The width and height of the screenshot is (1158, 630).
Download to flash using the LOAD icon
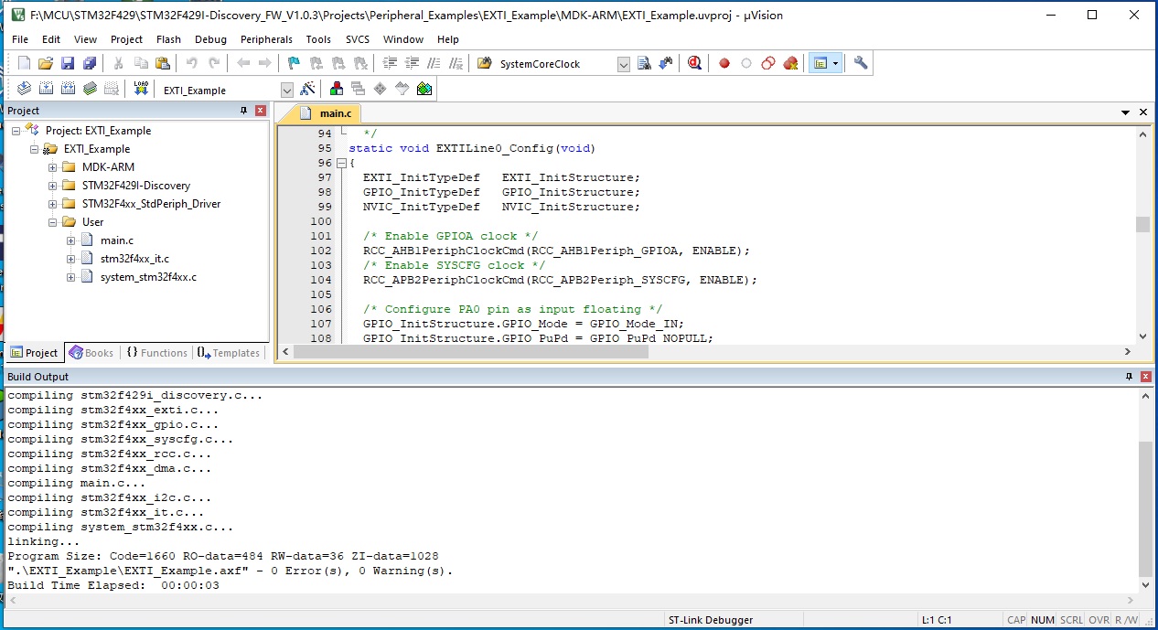pyautogui.click(x=141, y=89)
